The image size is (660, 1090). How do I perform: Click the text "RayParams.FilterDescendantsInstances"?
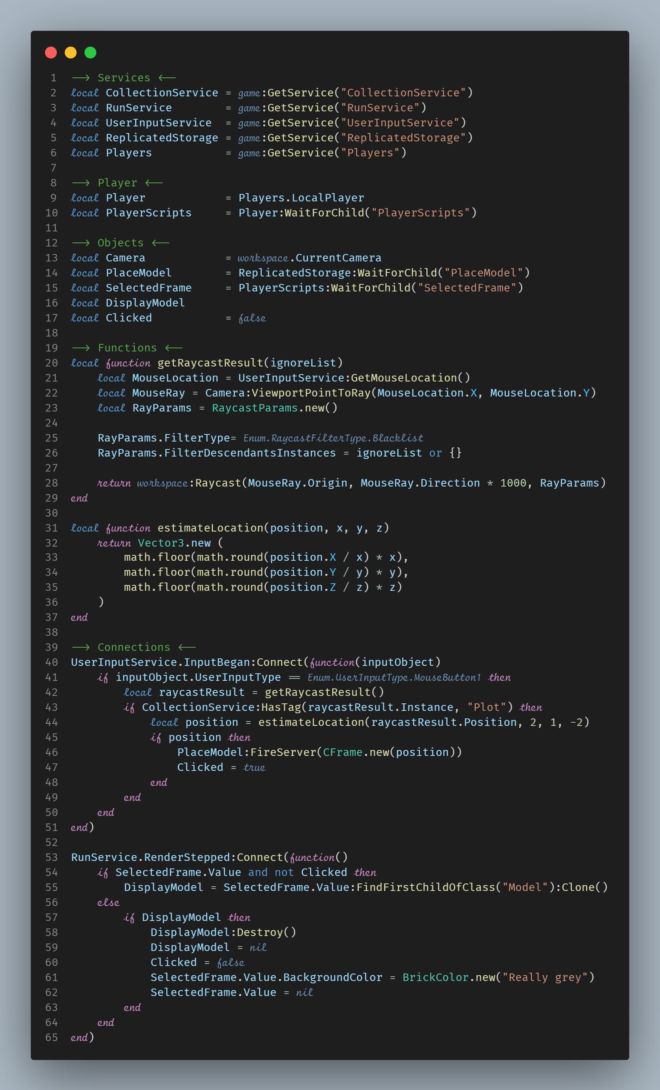coord(217,453)
